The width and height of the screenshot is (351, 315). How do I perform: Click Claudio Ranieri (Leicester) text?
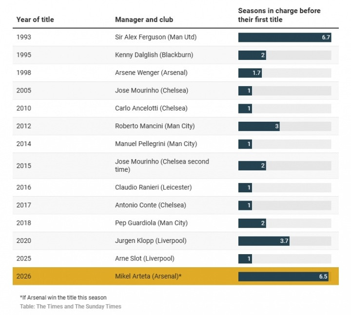click(154, 187)
